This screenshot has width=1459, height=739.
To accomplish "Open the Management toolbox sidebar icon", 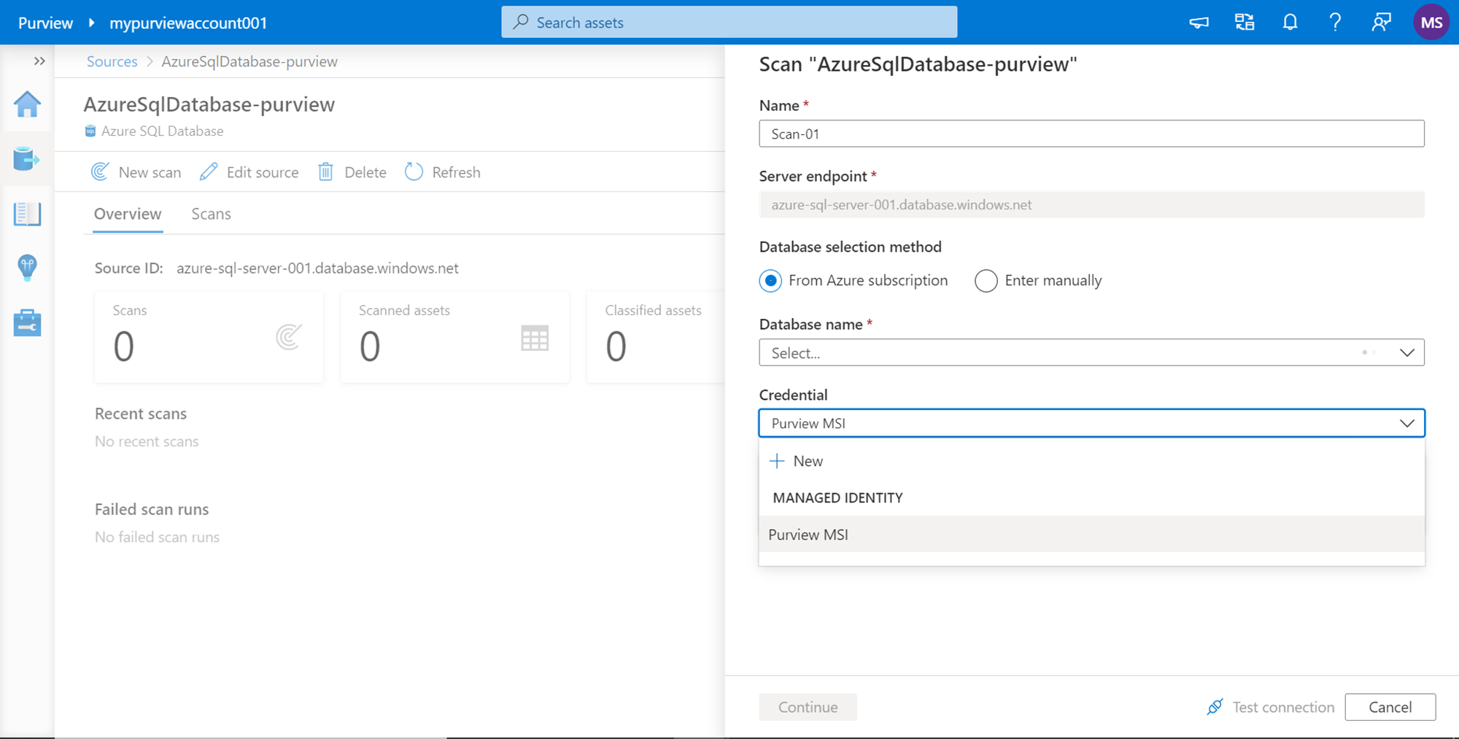I will pos(27,322).
